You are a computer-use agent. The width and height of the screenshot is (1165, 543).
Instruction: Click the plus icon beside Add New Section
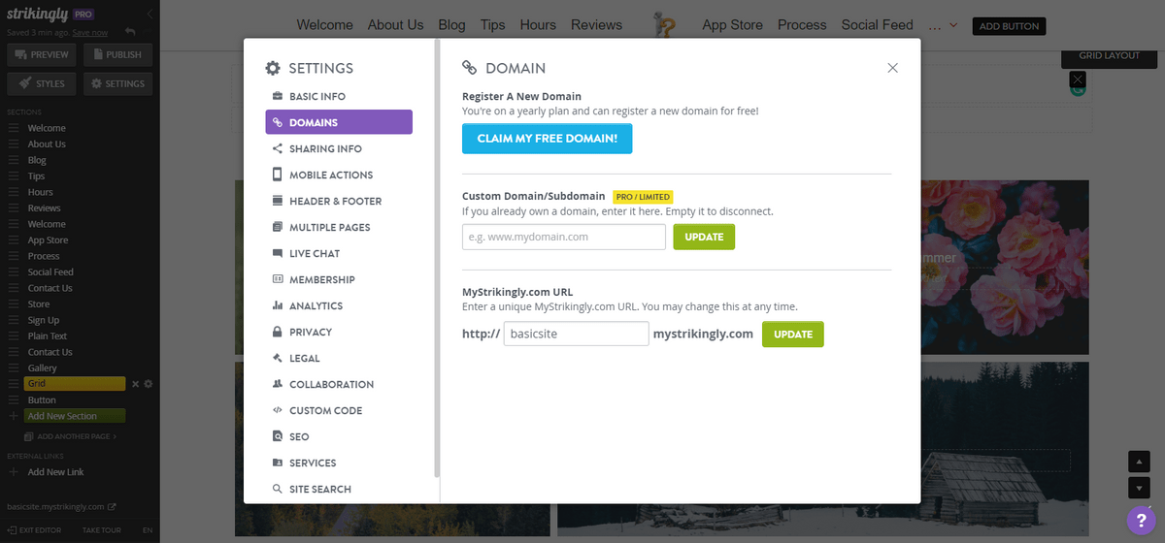14,416
